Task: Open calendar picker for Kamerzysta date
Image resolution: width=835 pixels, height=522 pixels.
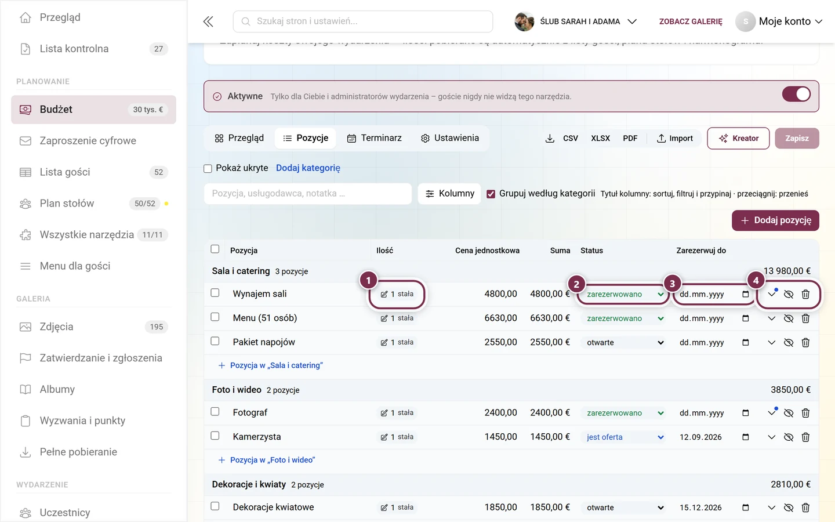Action: (x=746, y=437)
